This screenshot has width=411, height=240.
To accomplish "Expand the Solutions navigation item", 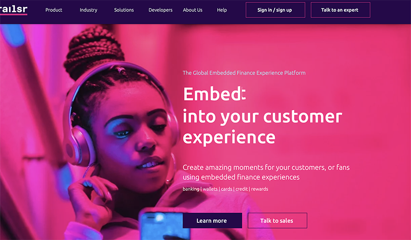I will [124, 10].
